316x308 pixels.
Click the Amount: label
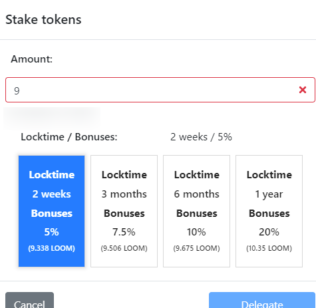32,59
